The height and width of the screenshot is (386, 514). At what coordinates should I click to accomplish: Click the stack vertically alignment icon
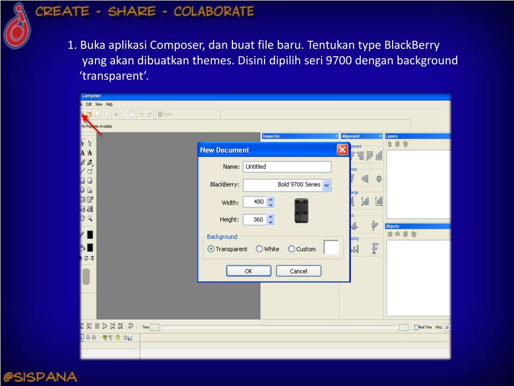click(374, 225)
